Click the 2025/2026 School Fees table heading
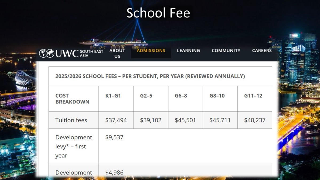The width and height of the screenshot is (320, 180). point(150,76)
